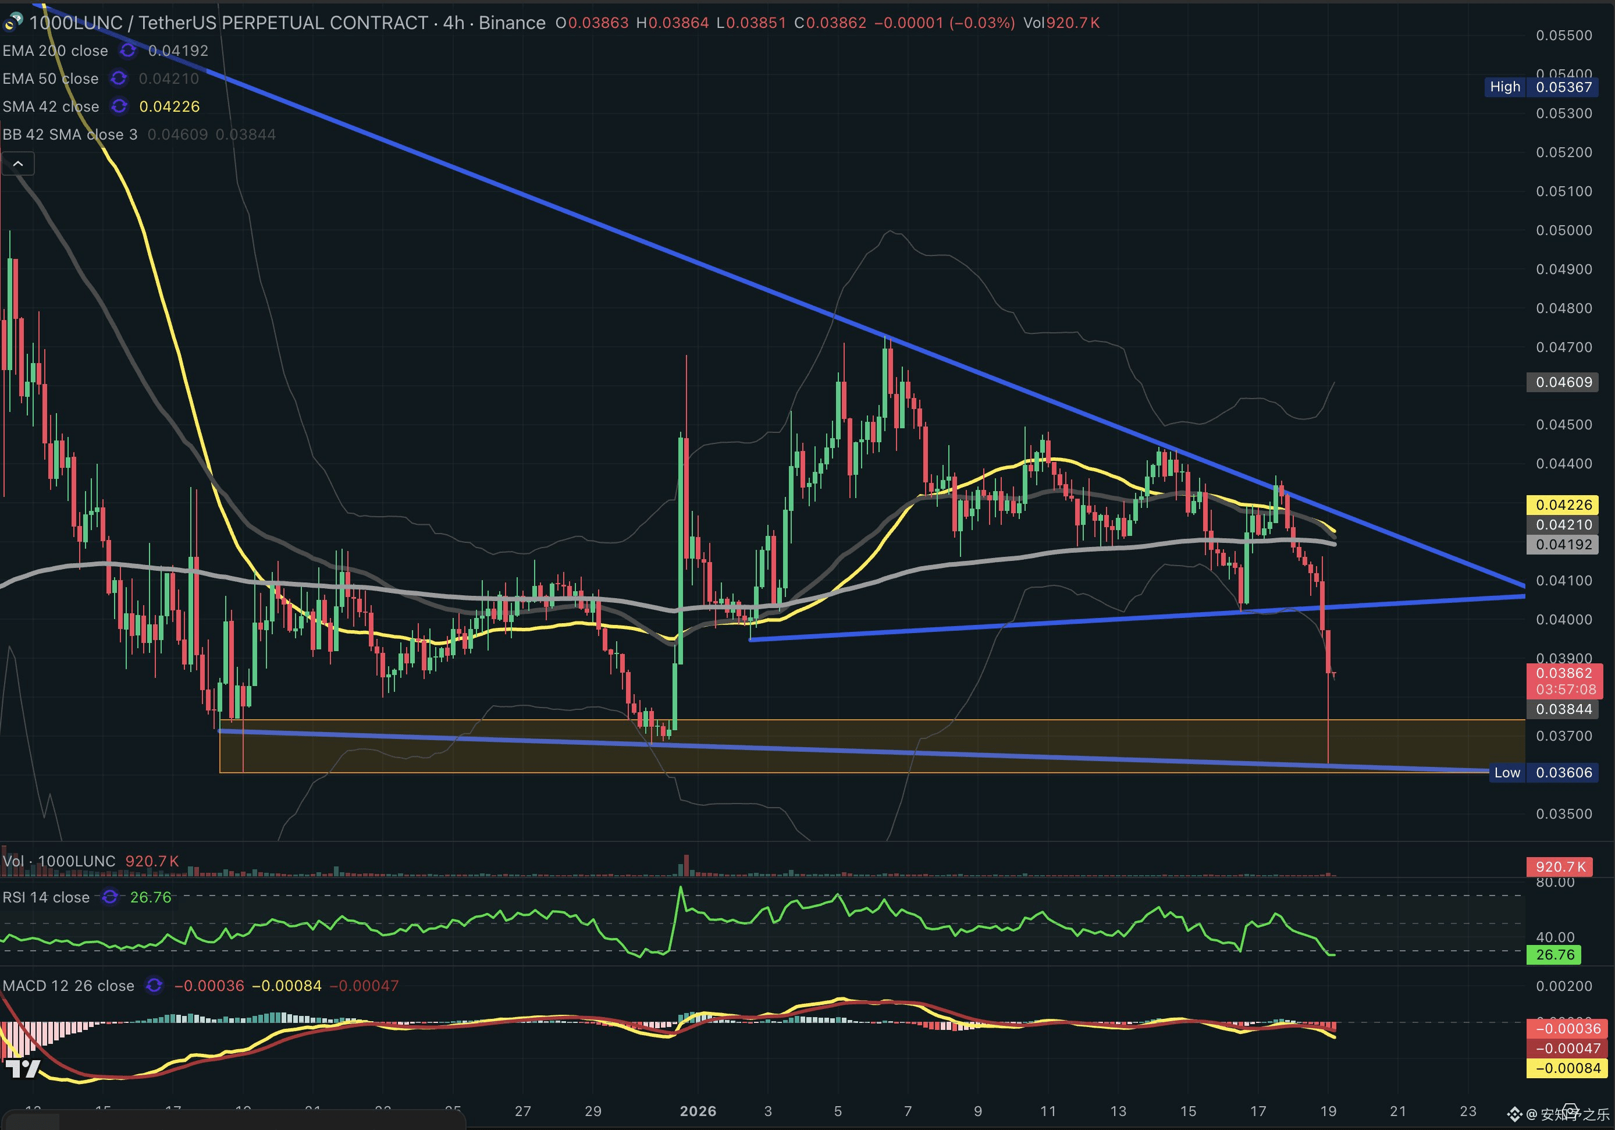Click the yellow 0.04226 SMA price tag

pos(1562,504)
